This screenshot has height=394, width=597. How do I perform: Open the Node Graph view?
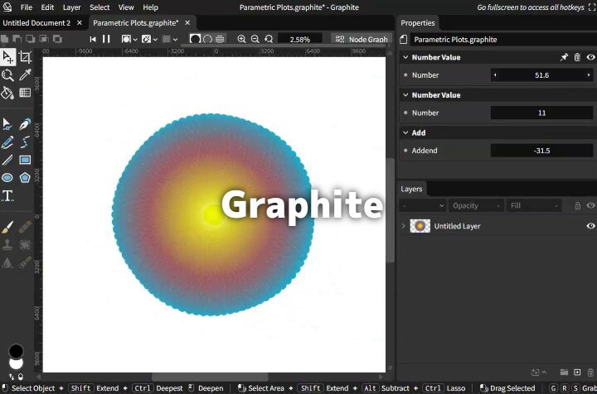362,39
